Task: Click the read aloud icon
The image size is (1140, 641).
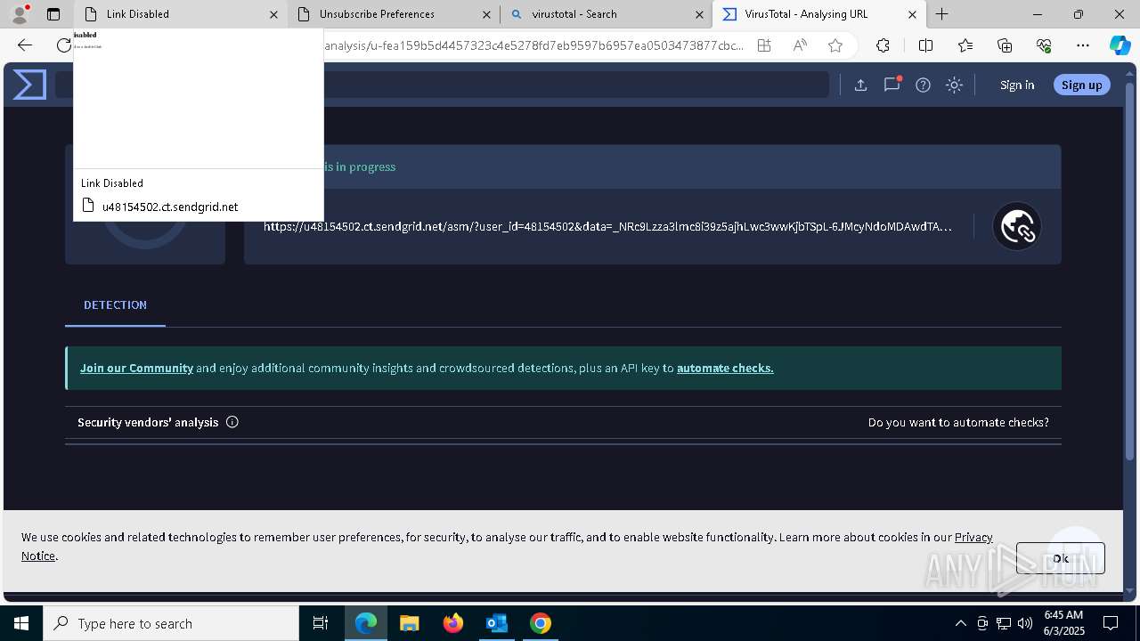Action: click(800, 45)
